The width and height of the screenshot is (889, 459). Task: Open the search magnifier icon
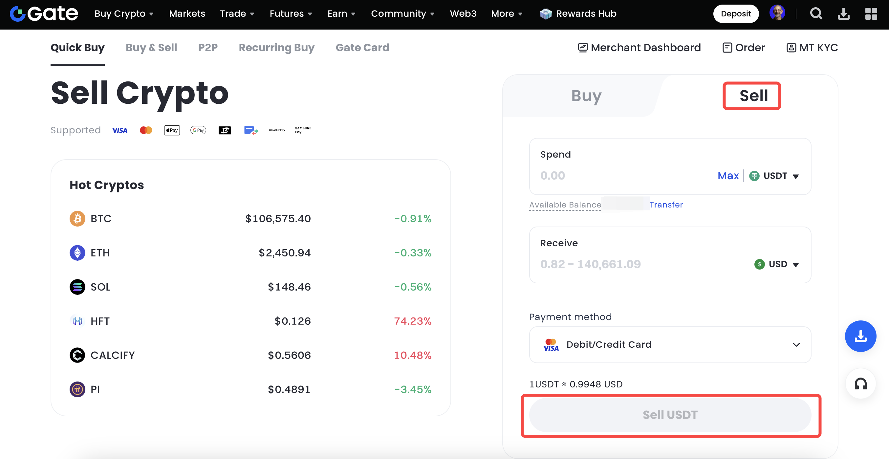pos(816,14)
